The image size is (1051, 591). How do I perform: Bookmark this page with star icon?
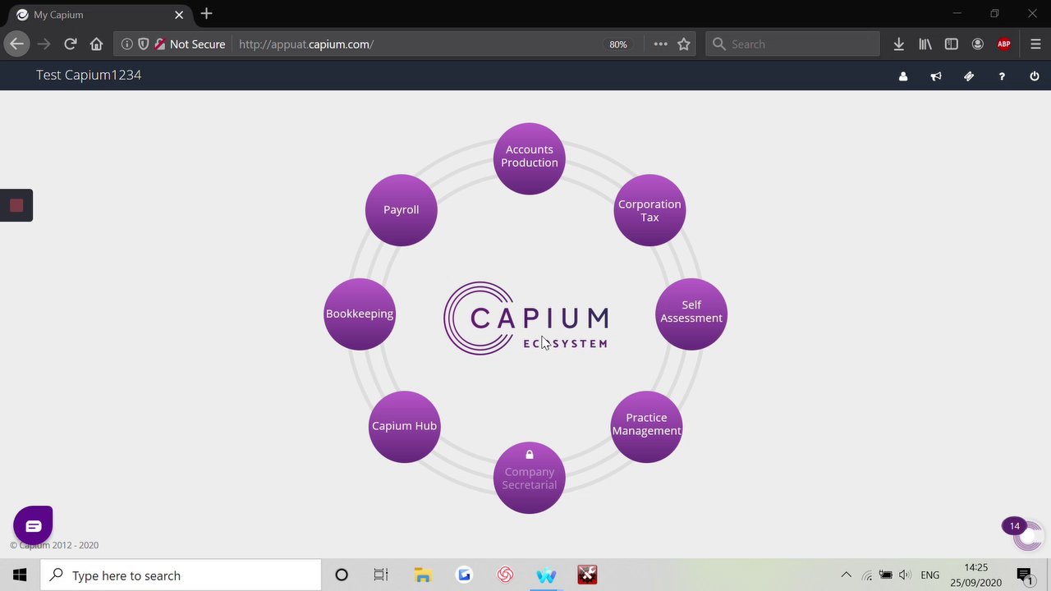tap(684, 44)
